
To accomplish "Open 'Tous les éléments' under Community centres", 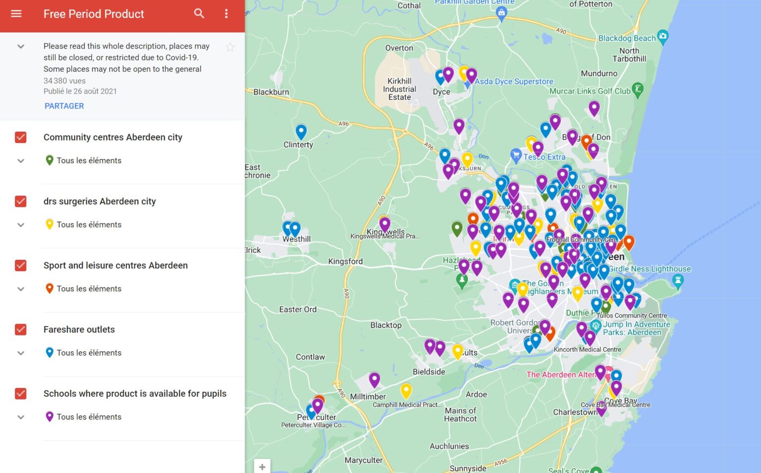I will tap(89, 160).
